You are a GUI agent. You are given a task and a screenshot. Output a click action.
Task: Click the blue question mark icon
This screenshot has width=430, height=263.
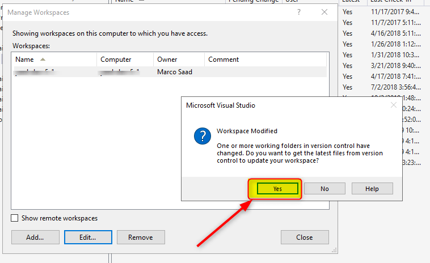point(203,137)
